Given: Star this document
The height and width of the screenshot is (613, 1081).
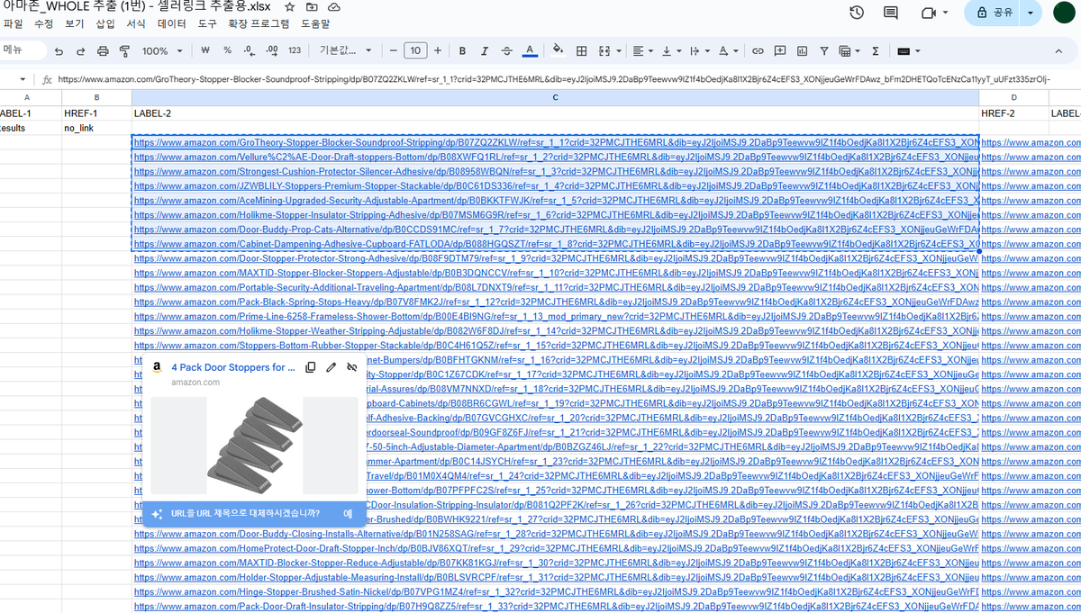Looking at the screenshot, I should pos(292,7).
